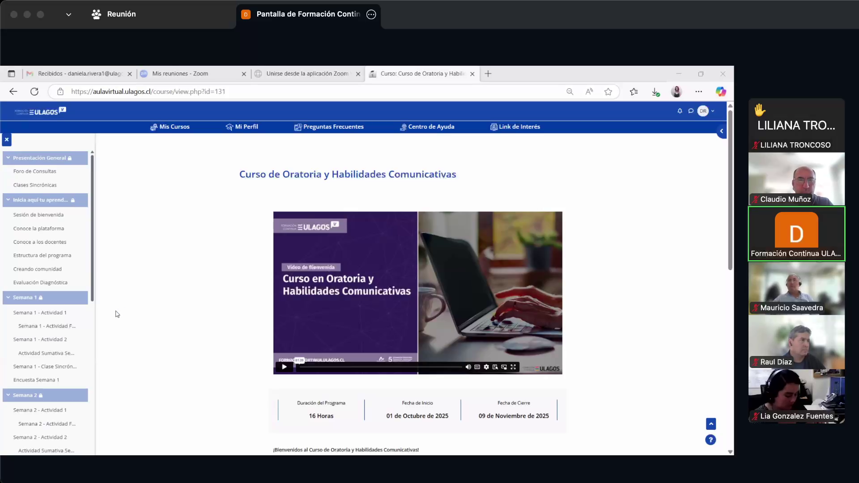Collapse the Semana 1 section
This screenshot has height=483, width=859.
click(8, 297)
